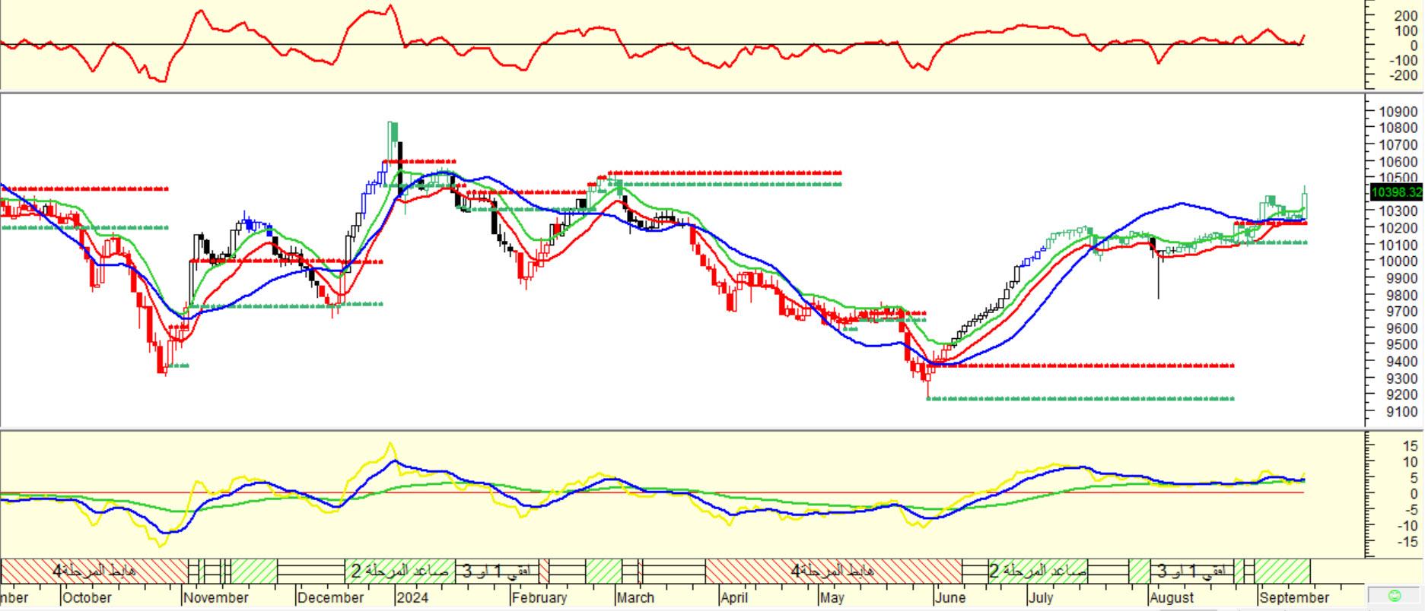Click the 10800 price axis value
1425x611 pixels.
(x=1397, y=128)
